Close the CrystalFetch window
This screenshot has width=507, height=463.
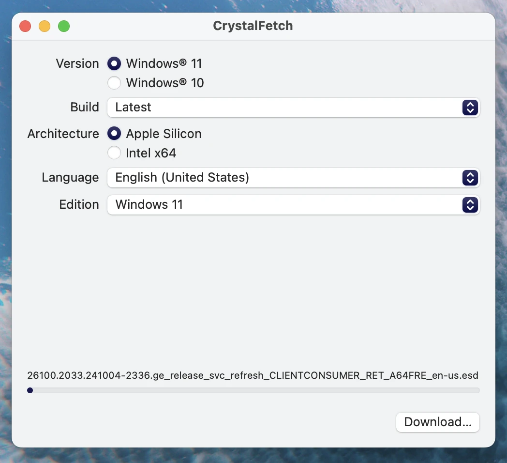[x=25, y=26]
